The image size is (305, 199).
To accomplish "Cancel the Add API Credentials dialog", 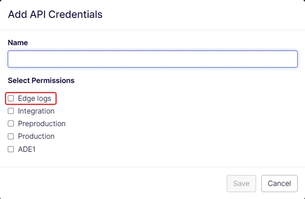I will [x=279, y=184].
